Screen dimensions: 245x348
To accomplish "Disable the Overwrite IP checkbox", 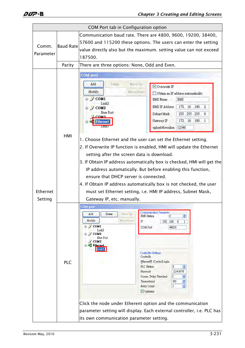I will point(154,87).
